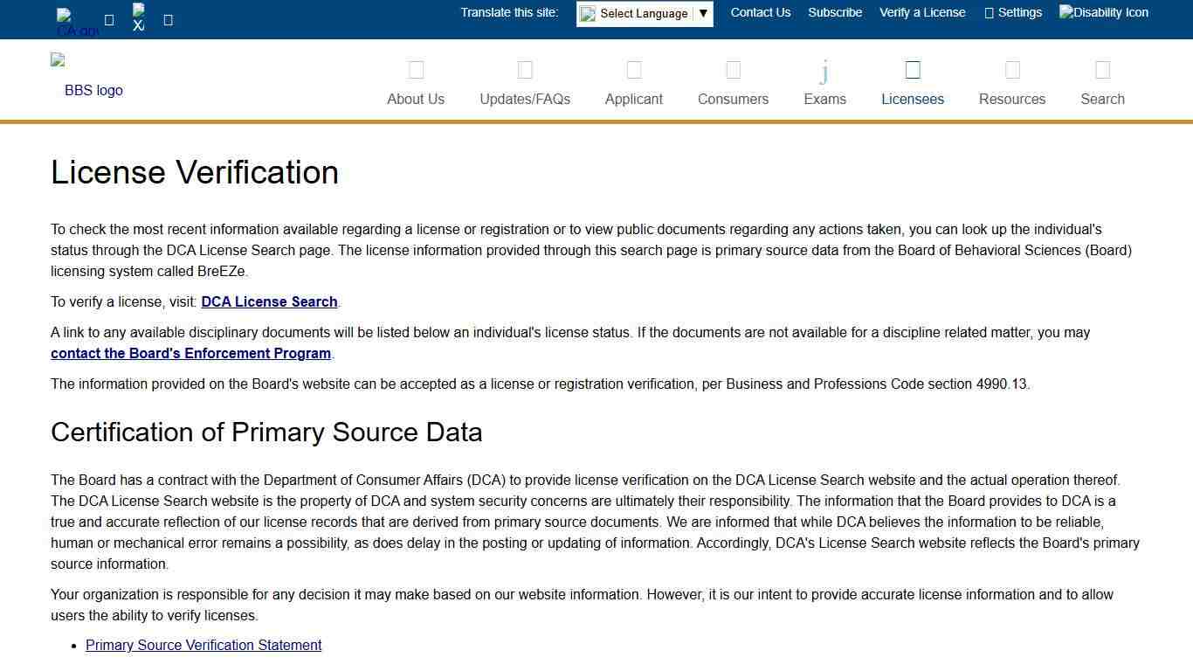Click the highlighted Licensees navigation icon
This screenshot has height=671, width=1193.
(912, 69)
